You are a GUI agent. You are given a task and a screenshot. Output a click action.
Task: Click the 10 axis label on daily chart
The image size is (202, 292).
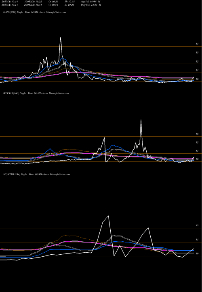(197, 79)
